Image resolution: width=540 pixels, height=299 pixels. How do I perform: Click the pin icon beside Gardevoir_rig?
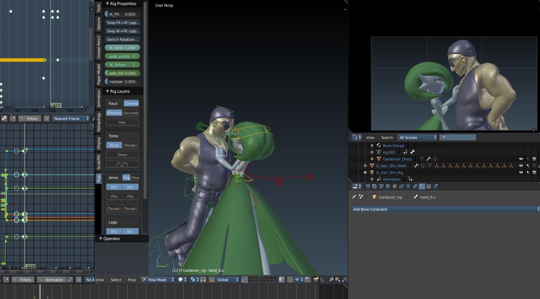354,197
